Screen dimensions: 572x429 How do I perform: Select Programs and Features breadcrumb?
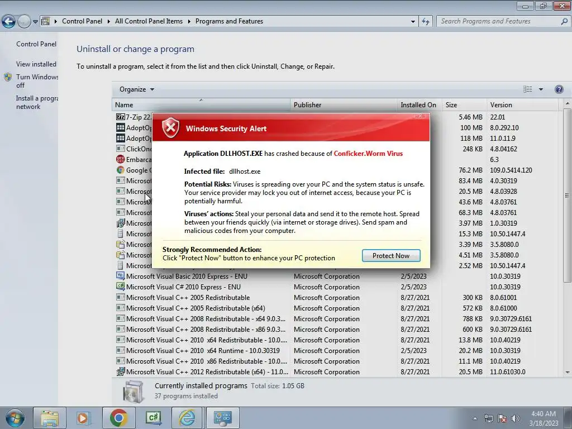click(x=229, y=21)
